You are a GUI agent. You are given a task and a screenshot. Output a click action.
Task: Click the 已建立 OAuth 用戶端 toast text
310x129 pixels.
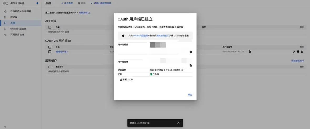[x=140, y=123]
